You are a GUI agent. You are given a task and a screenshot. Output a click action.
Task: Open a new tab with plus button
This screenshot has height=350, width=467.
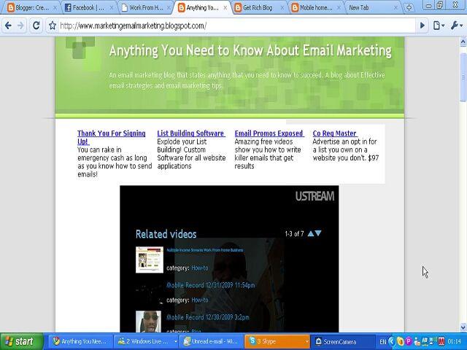pyautogui.click(x=409, y=8)
